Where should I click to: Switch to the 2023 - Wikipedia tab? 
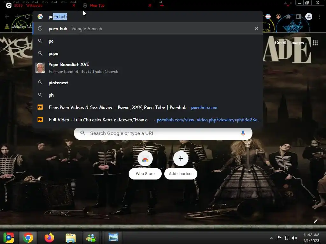pyautogui.click(x=40, y=6)
